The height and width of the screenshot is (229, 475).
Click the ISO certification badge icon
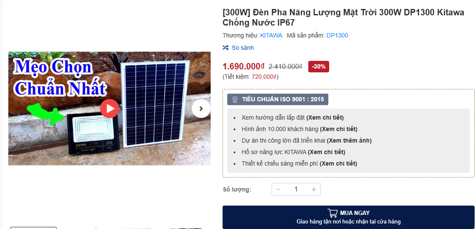tap(235, 100)
